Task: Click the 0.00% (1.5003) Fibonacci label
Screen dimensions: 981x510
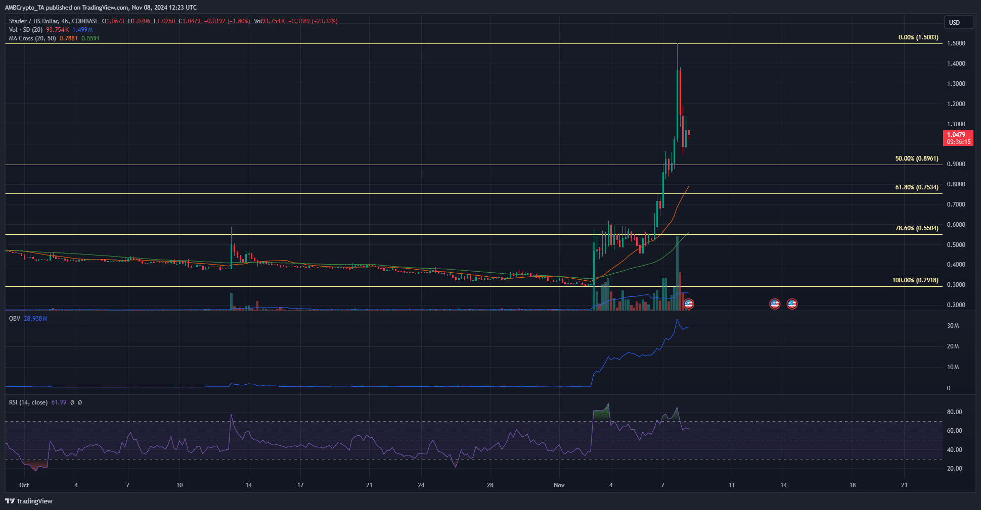Action: 918,37
